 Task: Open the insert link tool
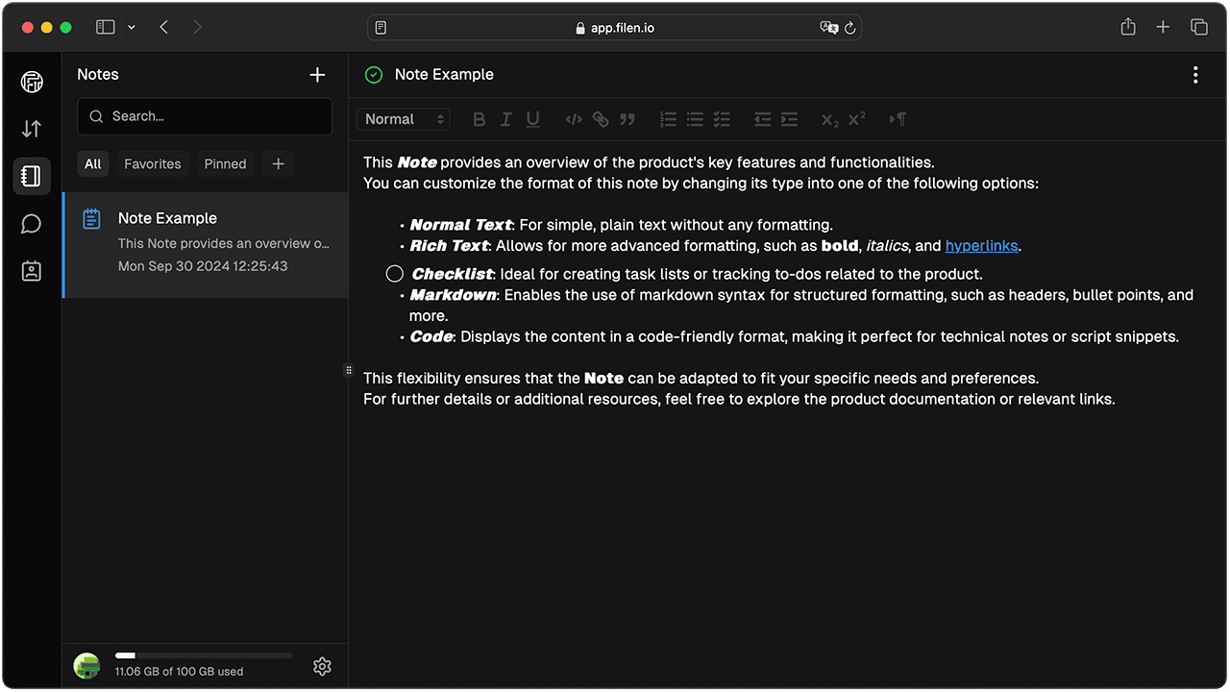coord(601,119)
